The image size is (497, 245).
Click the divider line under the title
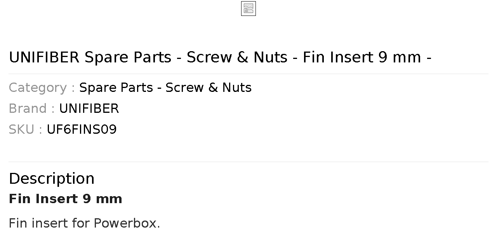248,74
